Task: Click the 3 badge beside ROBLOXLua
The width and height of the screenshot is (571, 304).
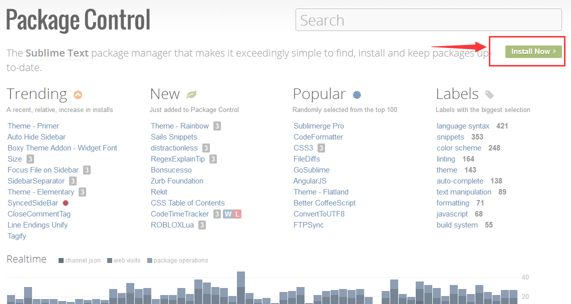Action: point(202,225)
